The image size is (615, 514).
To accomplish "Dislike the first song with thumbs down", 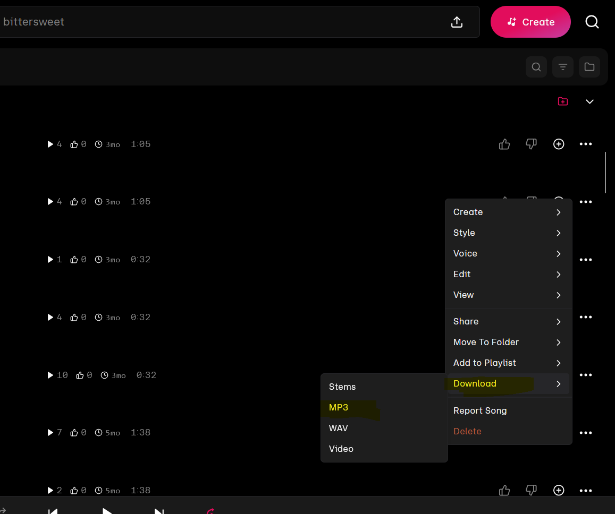I will click(x=531, y=144).
